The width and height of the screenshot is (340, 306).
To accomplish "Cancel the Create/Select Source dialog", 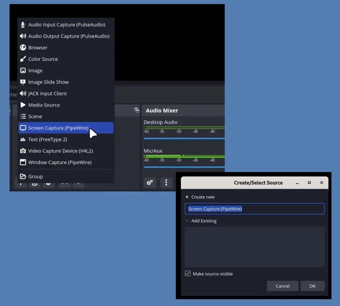I will (x=282, y=286).
